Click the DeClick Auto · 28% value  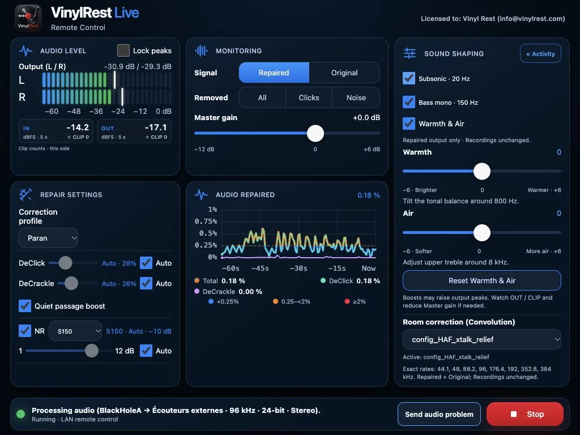119,263
